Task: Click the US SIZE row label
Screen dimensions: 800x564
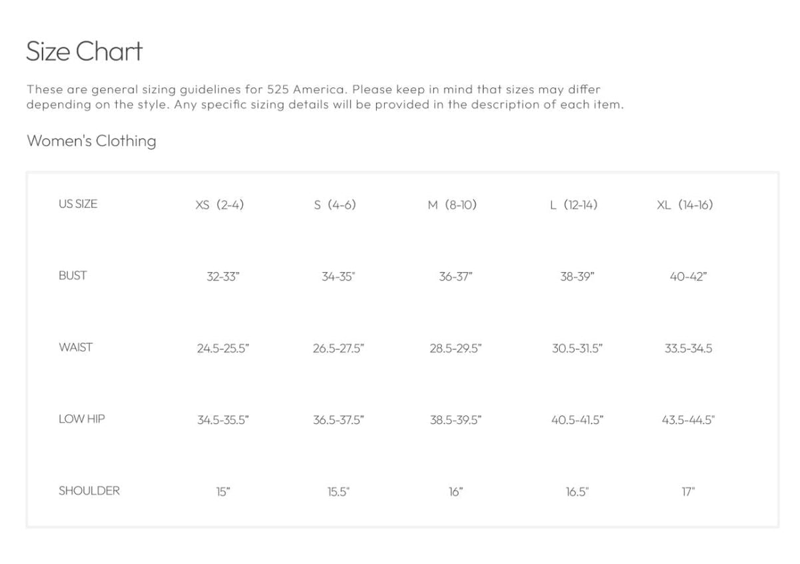Action: point(78,204)
